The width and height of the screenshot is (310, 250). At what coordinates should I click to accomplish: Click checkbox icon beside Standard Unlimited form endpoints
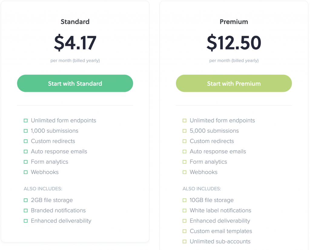point(25,120)
